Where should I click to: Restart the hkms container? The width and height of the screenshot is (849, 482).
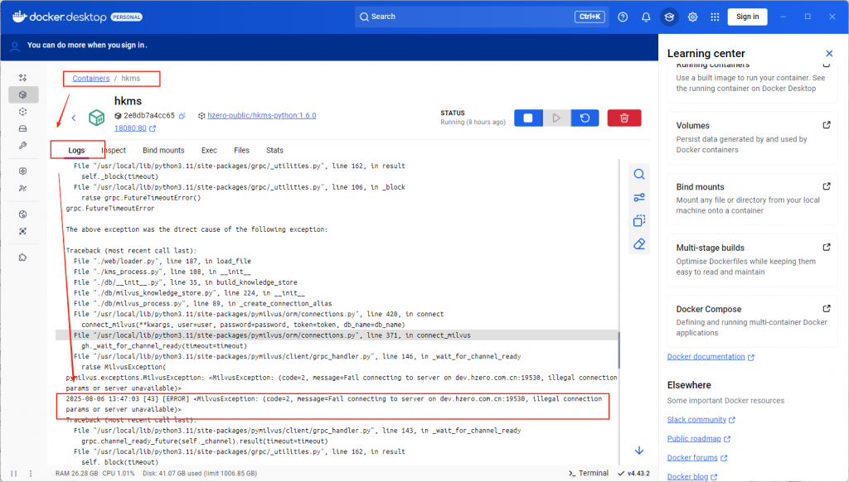pos(585,118)
